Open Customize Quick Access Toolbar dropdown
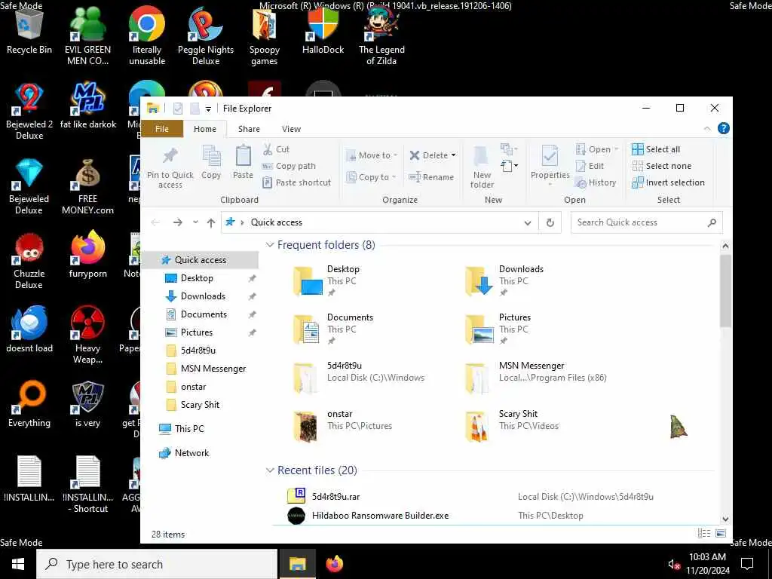This screenshot has width=772, height=579. point(208,109)
